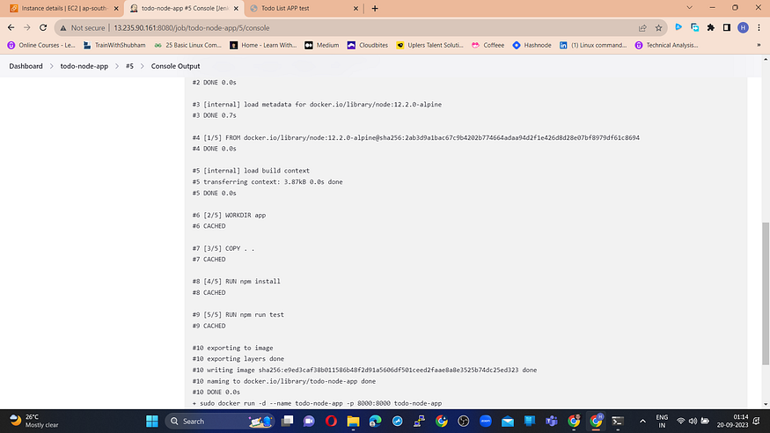
Task: Open the Linux command... bookmark
Action: 593,45
